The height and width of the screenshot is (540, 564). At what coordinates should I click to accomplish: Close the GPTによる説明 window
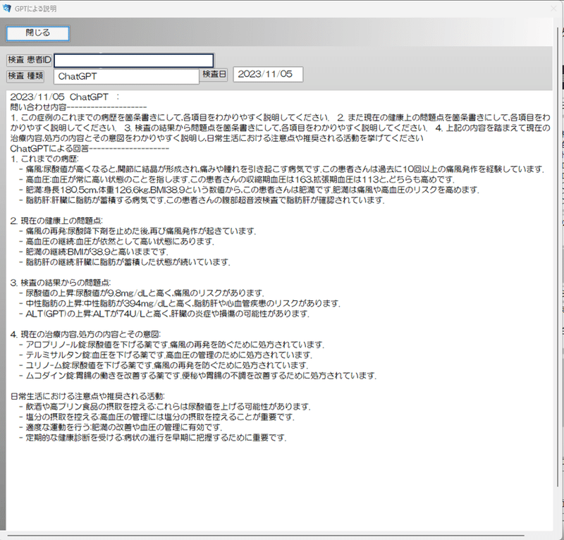tap(554, 8)
